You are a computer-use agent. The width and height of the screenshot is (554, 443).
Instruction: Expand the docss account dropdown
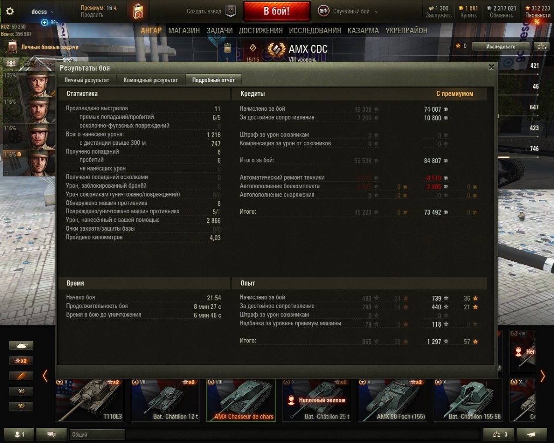pyautogui.click(x=42, y=12)
